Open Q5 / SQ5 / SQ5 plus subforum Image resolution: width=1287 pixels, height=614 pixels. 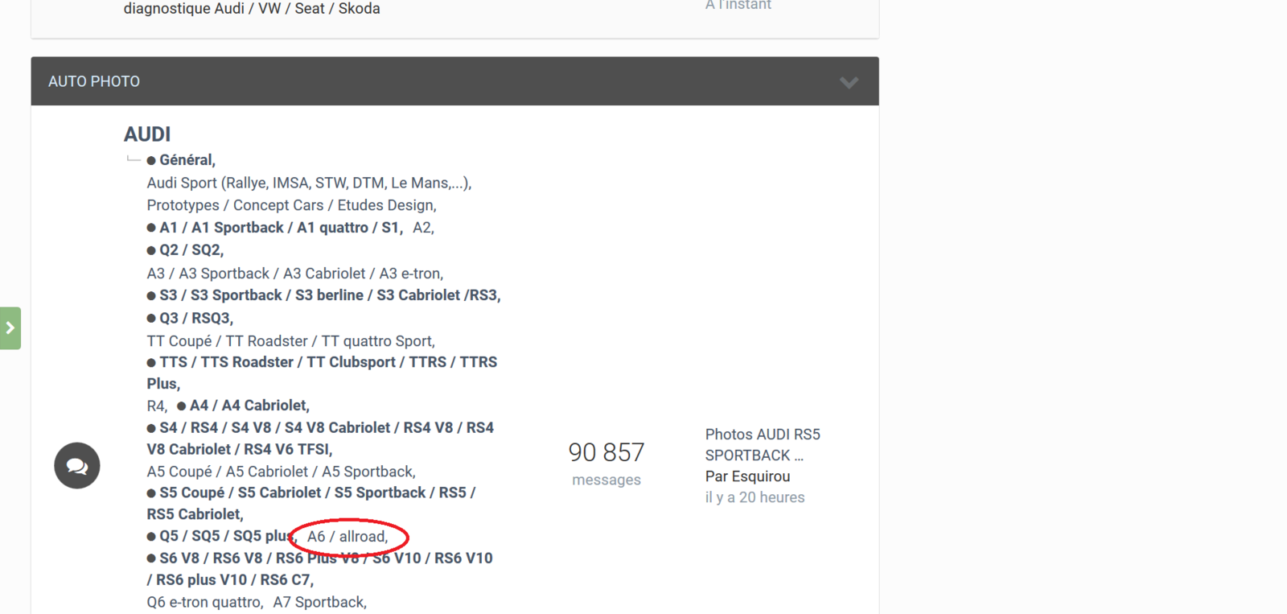[228, 536]
